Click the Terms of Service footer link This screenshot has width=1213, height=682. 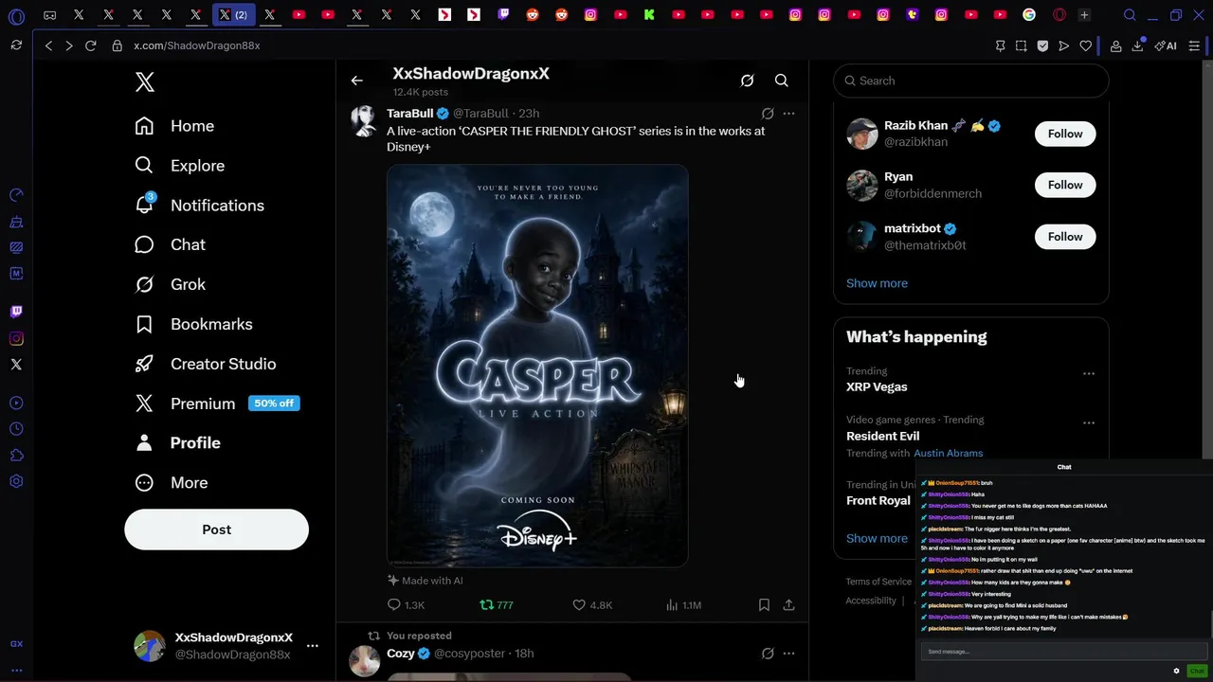pyautogui.click(x=878, y=582)
